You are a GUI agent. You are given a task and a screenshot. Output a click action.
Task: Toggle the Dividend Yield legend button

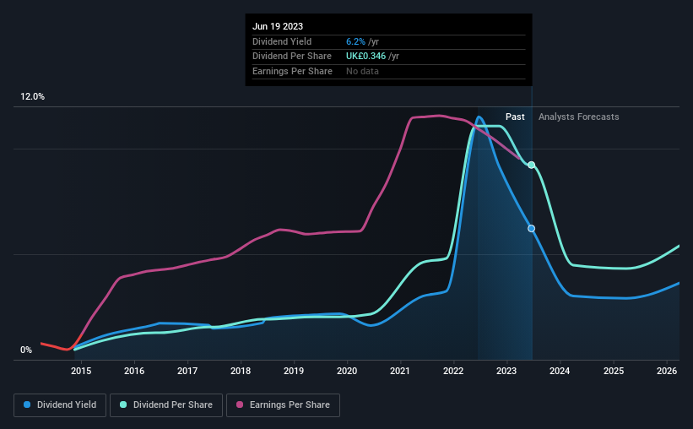pyautogui.click(x=60, y=405)
